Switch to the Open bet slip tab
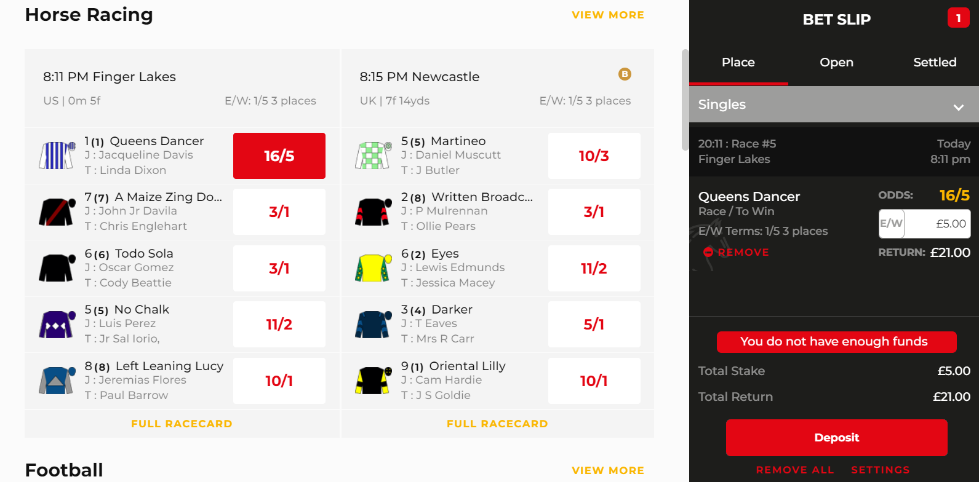The width and height of the screenshot is (979, 482). pos(836,62)
